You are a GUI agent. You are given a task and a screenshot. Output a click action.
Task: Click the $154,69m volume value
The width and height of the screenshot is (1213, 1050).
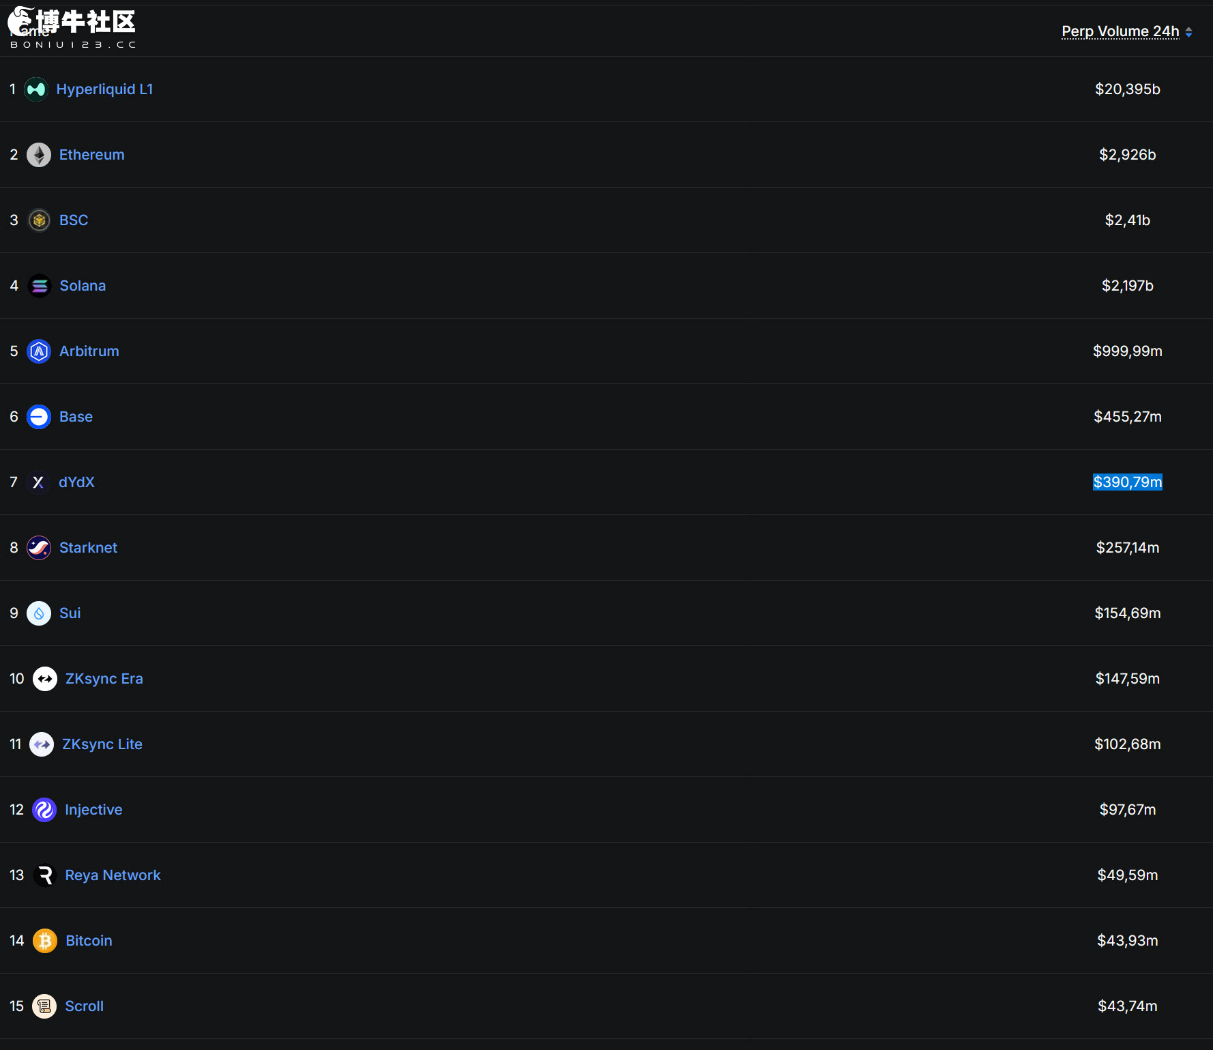(1128, 613)
